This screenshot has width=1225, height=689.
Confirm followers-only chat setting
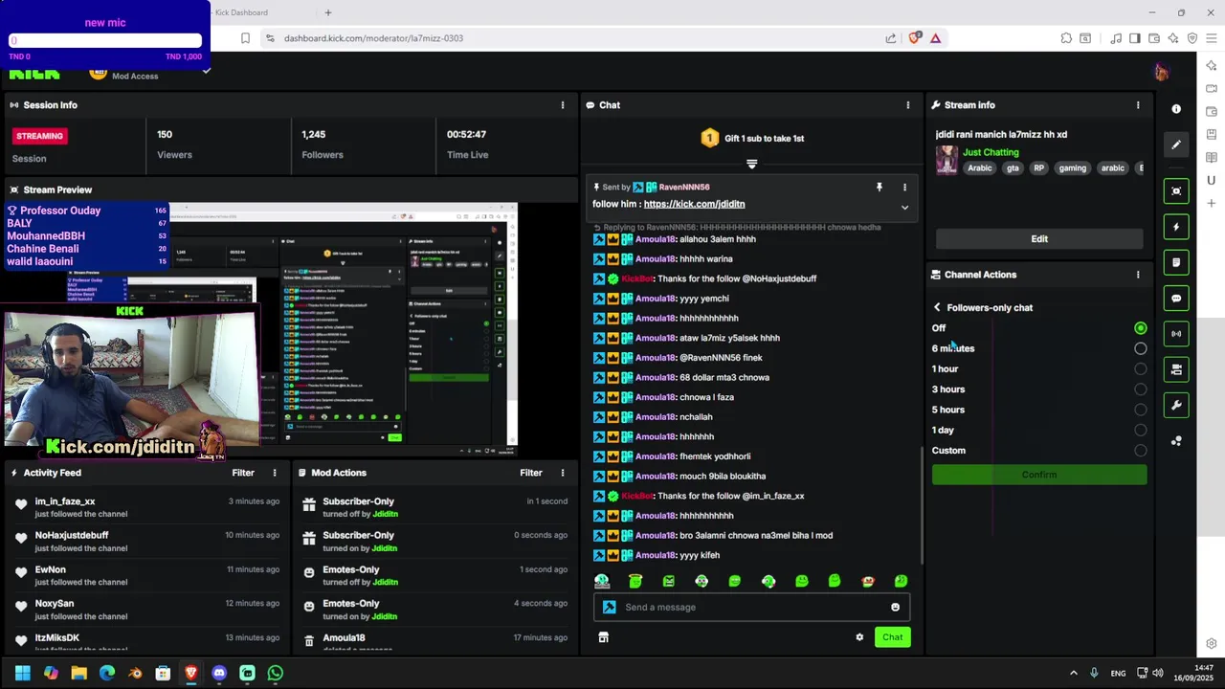tap(1039, 475)
